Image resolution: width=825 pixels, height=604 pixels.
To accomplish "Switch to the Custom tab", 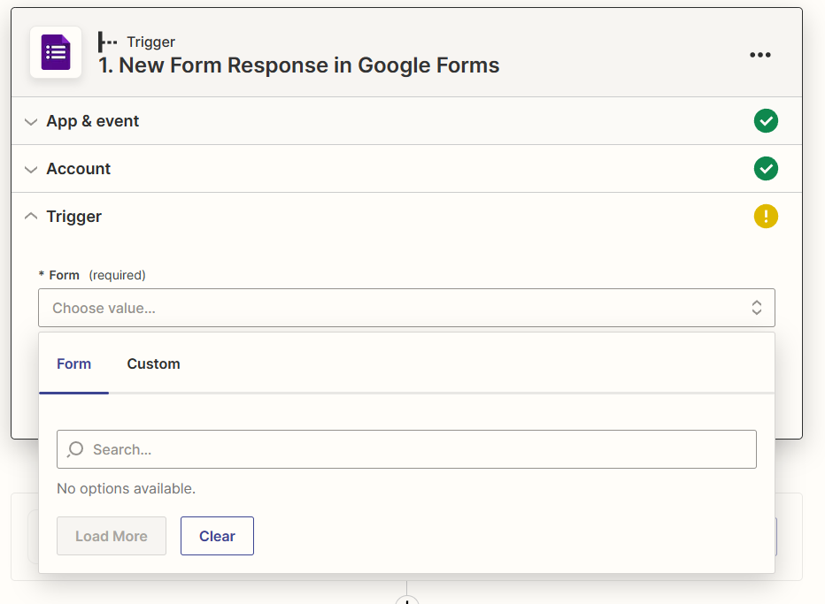I will 154,363.
